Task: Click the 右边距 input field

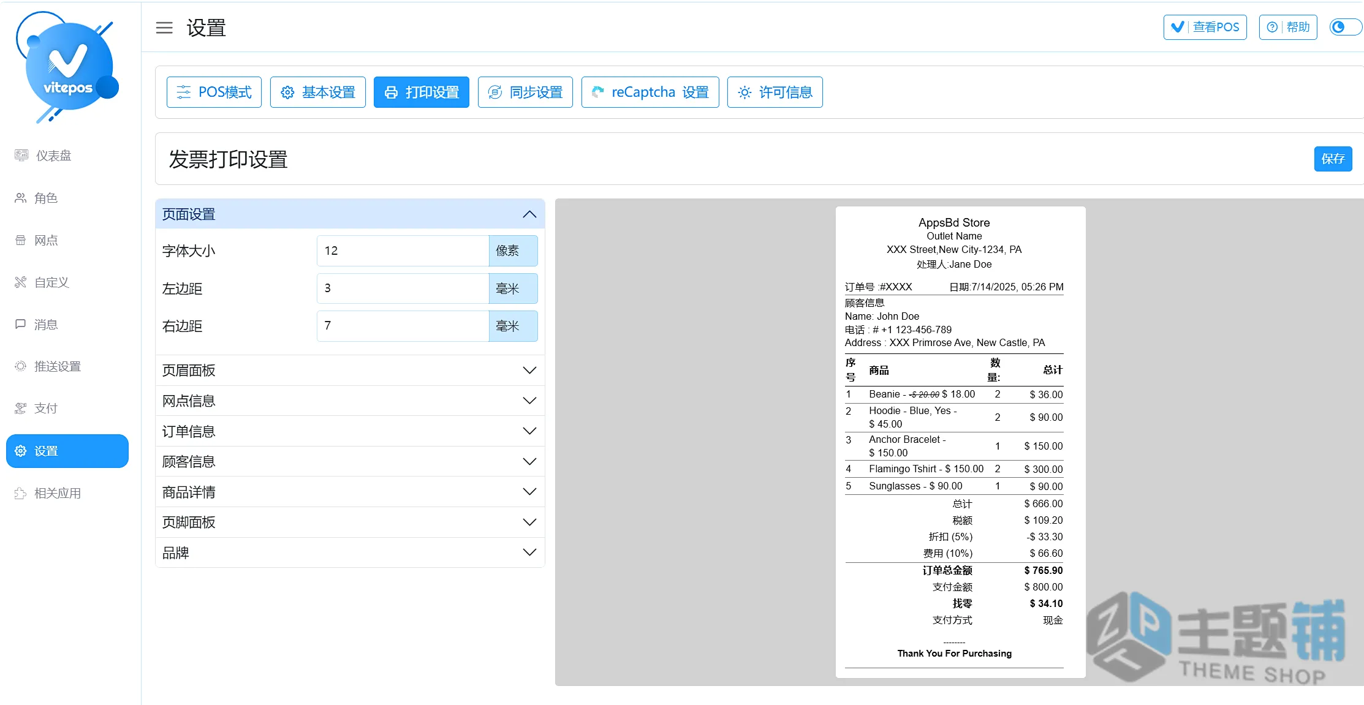Action: point(403,325)
